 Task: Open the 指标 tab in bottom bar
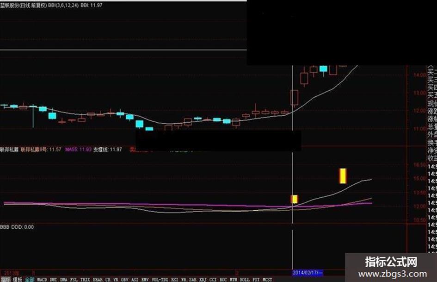[x=5, y=280]
